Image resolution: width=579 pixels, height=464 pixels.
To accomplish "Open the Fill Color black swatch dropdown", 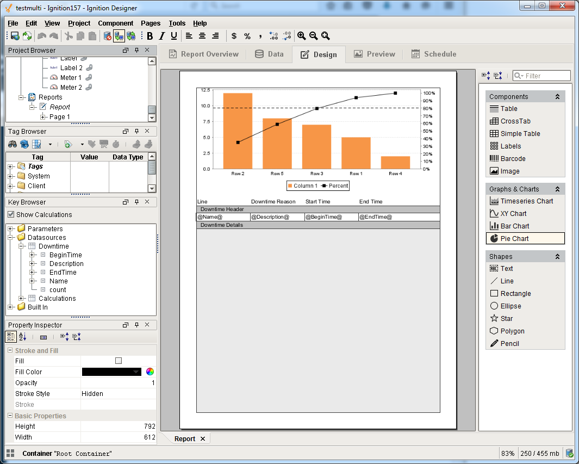I will coord(136,372).
